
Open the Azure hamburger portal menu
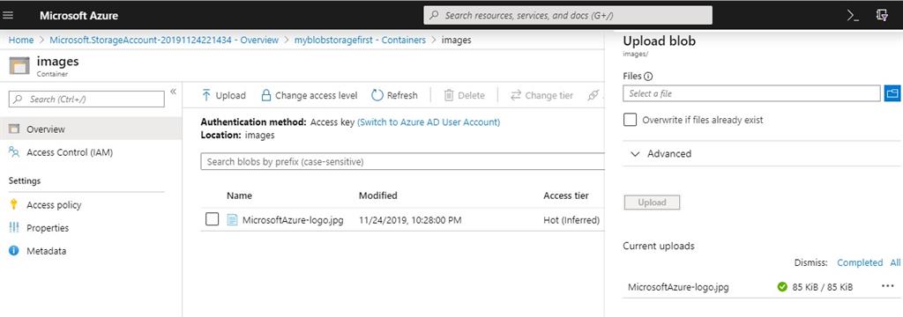(x=9, y=16)
